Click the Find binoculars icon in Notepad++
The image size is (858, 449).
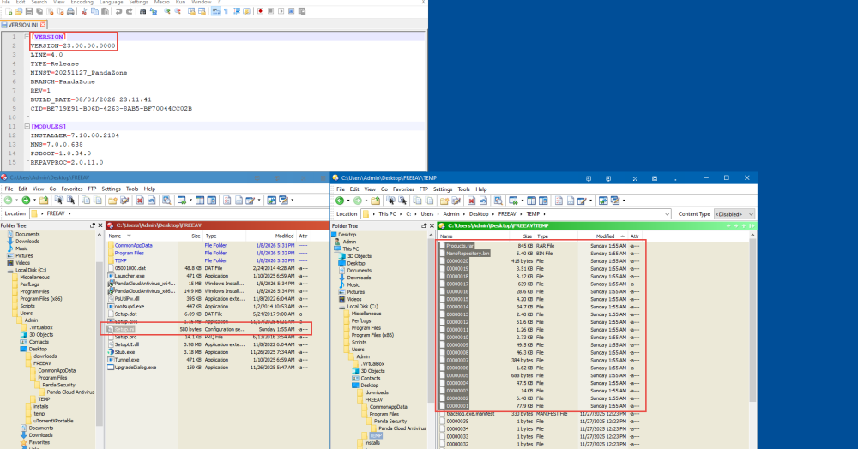click(x=143, y=11)
